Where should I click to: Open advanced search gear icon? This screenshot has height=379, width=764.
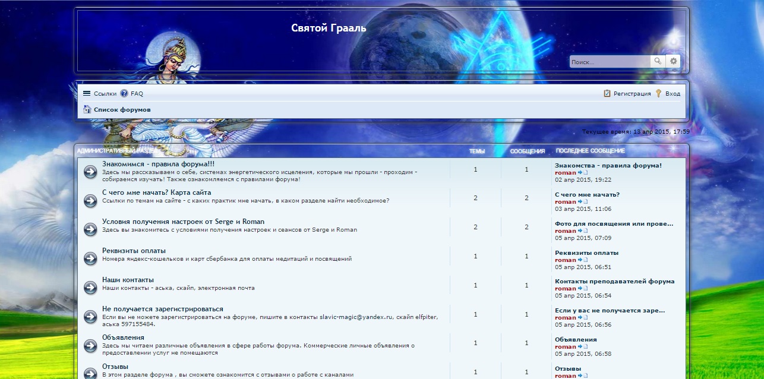tap(673, 61)
